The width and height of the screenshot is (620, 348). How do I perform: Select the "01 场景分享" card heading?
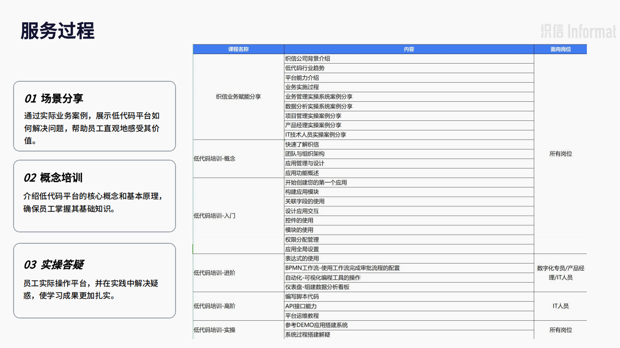pos(54,99)
